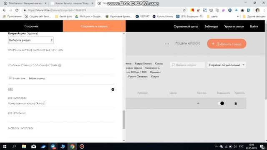Viewport: 267px width, 150px height.
Task: Open 'Уроки и статьи' menu item
Action: click(x=234, y=26)
